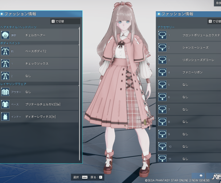
Task: Click the left panel で切替 switch button
Action: (x=65, y=21)
